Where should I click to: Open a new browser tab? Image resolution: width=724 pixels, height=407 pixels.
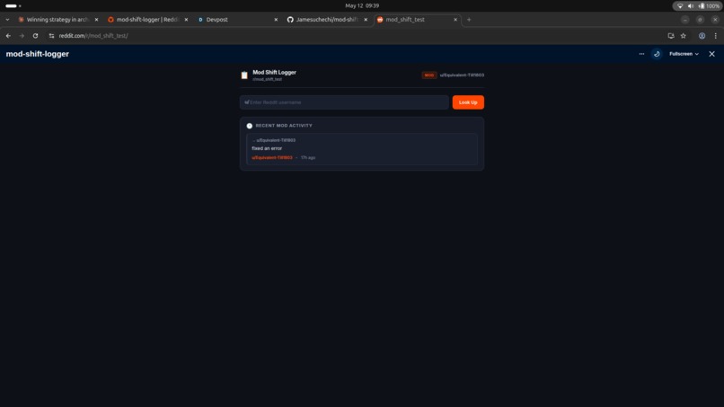coord(469,20)
